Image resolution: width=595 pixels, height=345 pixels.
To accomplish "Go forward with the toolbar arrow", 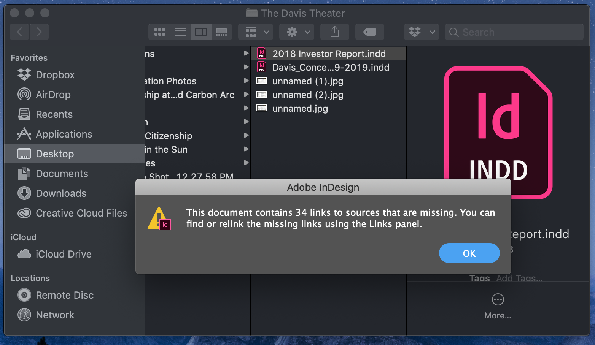I will point(39,32).
